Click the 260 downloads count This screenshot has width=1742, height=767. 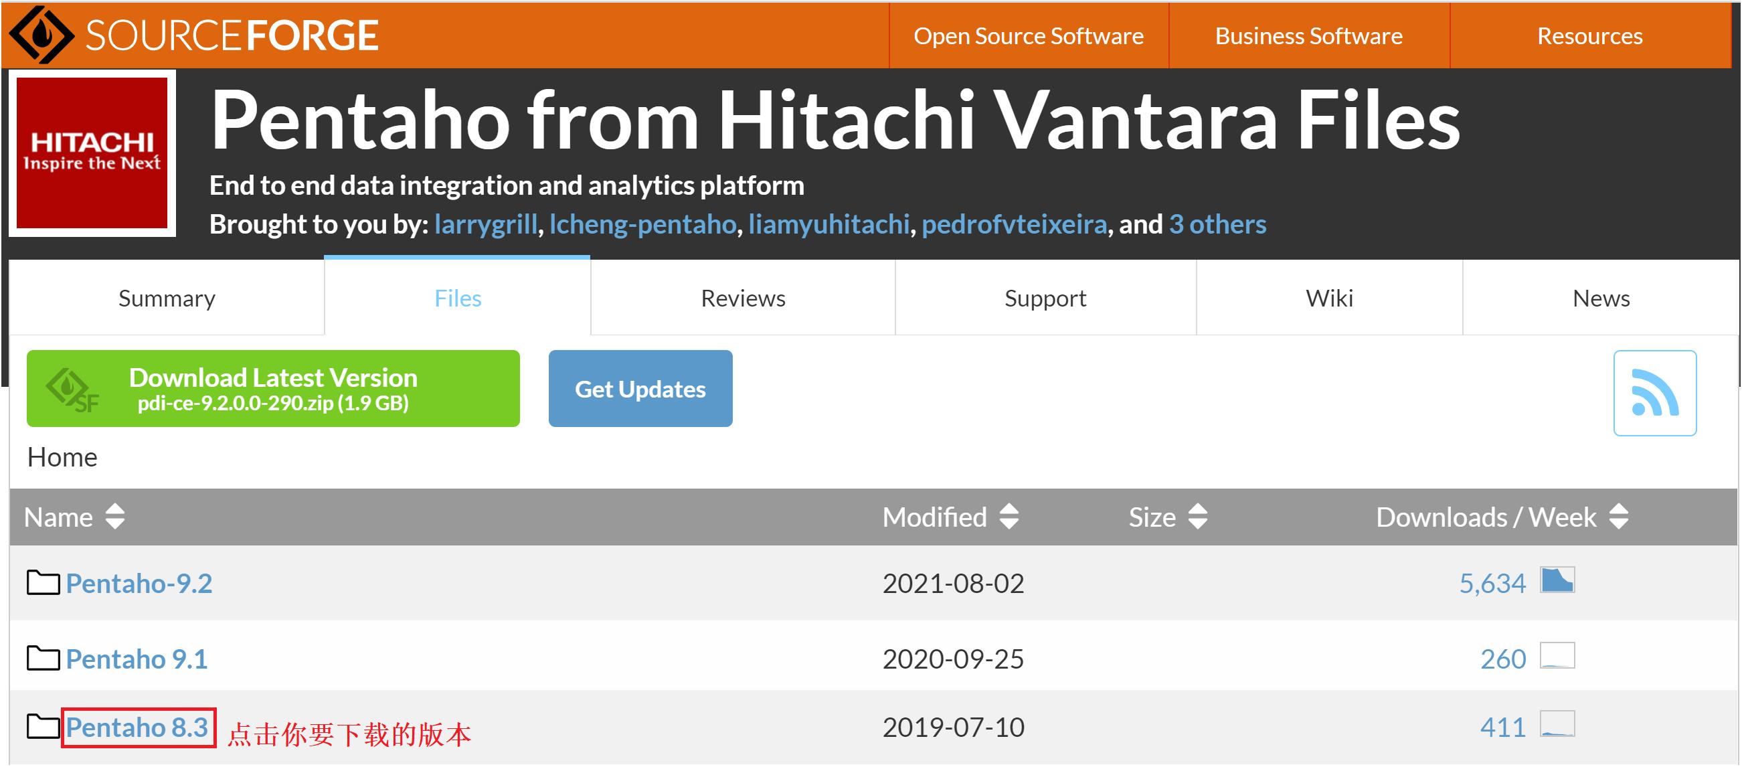1503,659
